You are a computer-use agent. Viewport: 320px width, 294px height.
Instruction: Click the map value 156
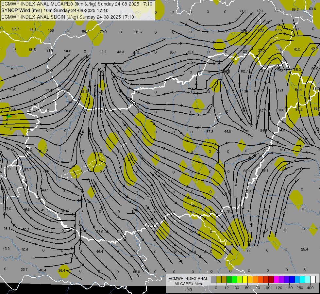(51, 30)
